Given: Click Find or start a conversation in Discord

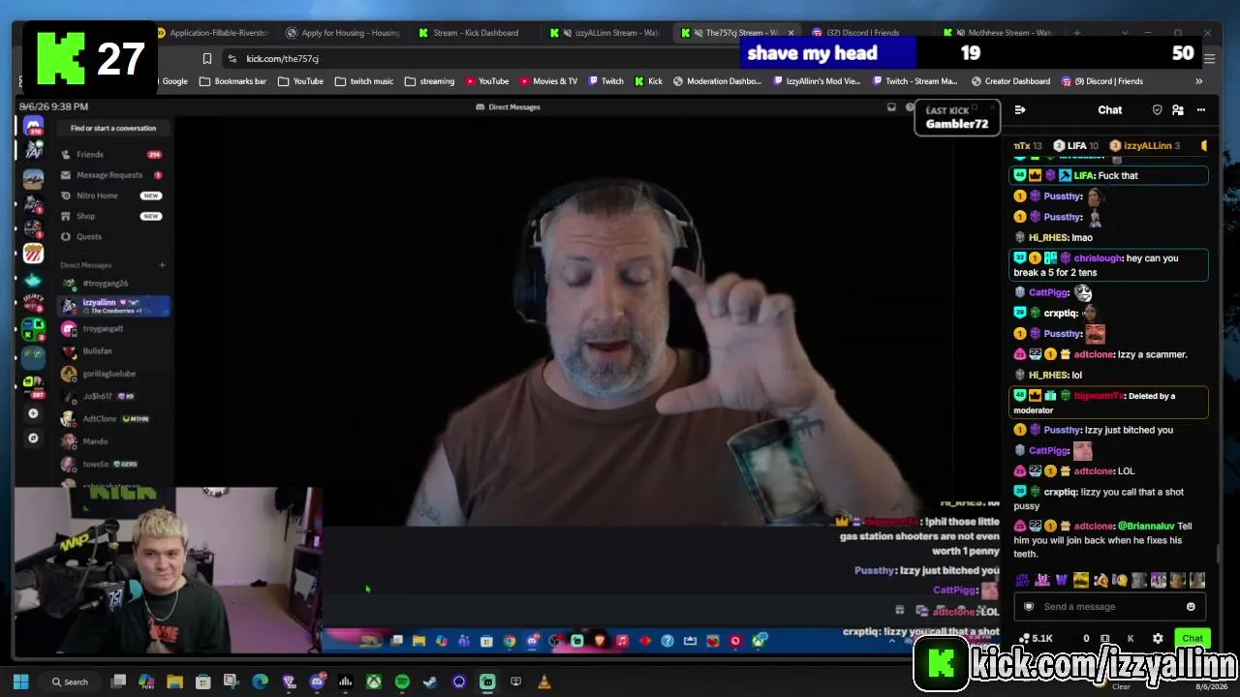Looking at the screenshot, I should point(113,128).
